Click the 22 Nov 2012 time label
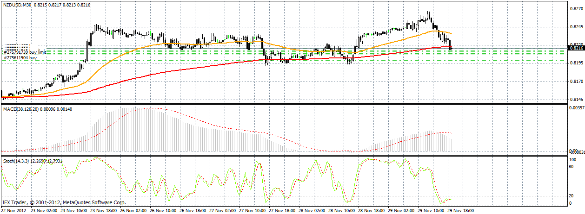The width and height of the screenshot is (585, 214). (x=14, y=211)
